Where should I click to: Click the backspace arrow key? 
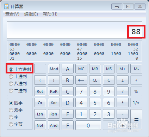coord(81,80)
